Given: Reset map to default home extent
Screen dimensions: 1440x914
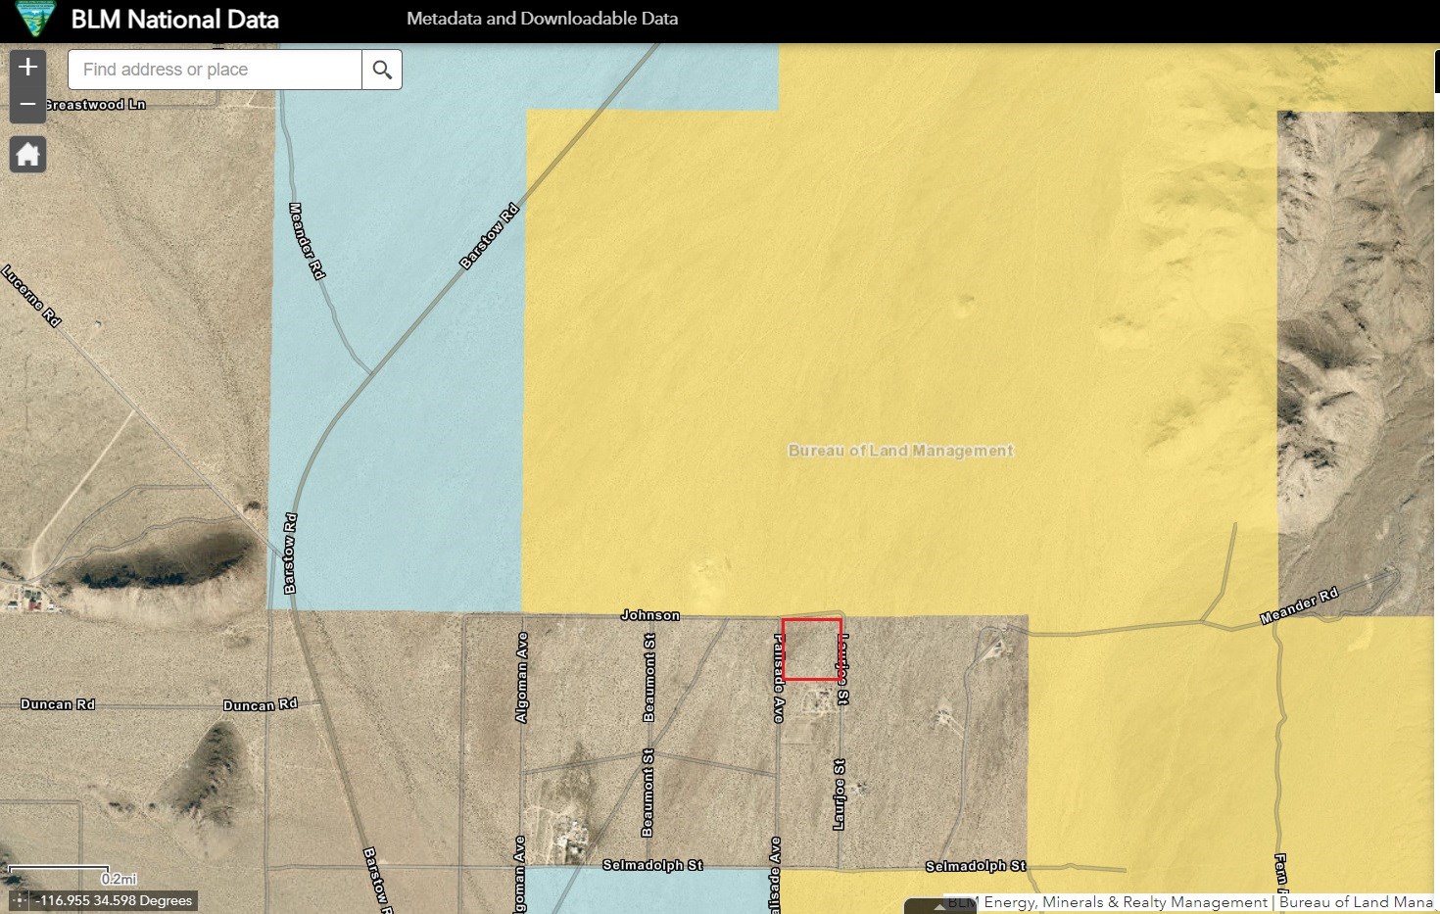Looking at the screenshot, I should click(27, 155).
